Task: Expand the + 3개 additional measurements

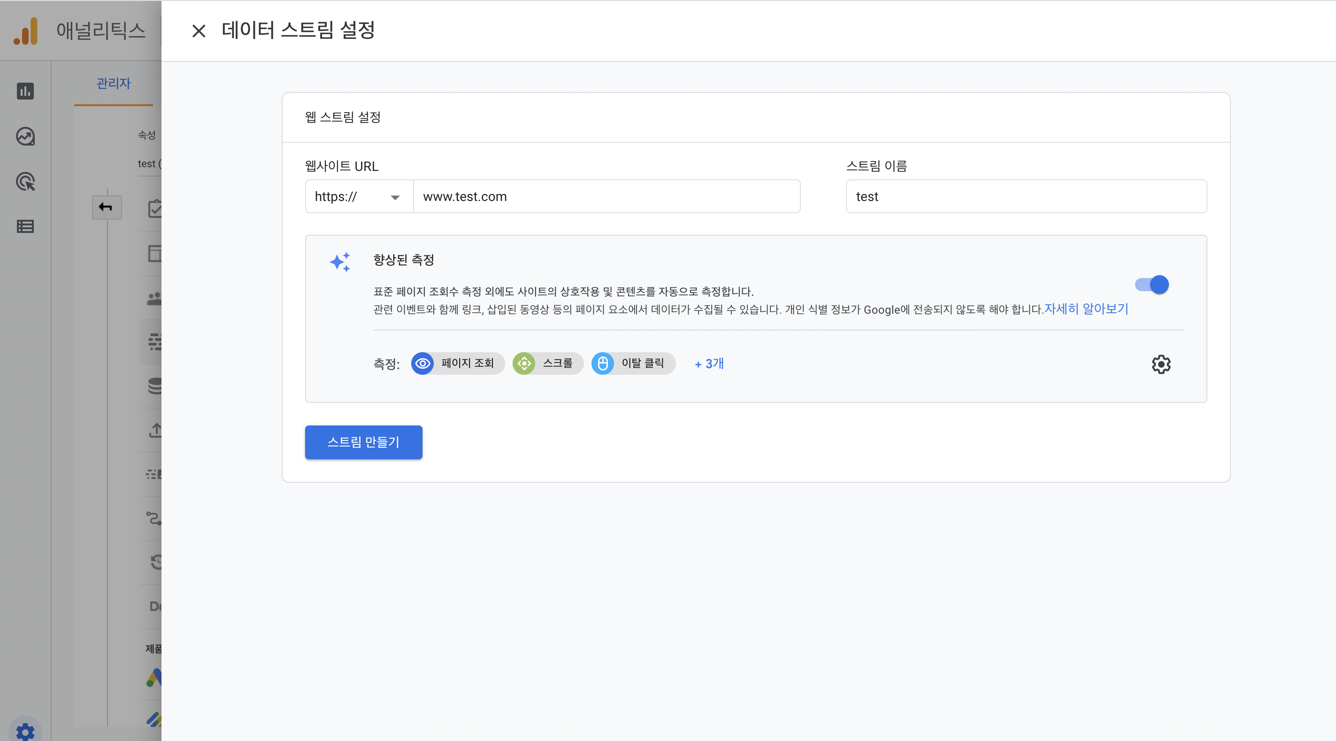Action: pos(709,364)
